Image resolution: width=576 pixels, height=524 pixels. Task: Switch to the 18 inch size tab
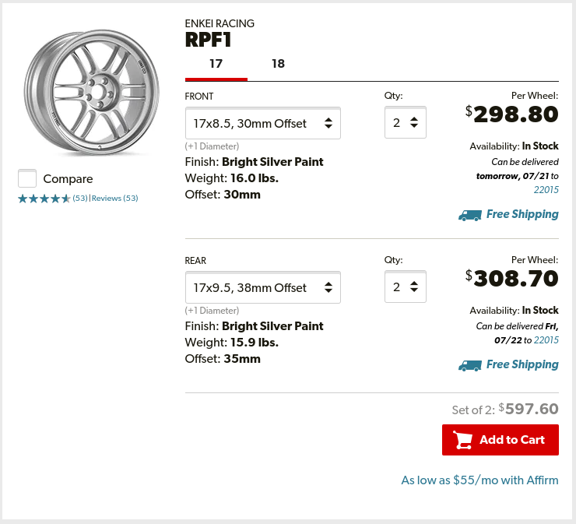278,64
